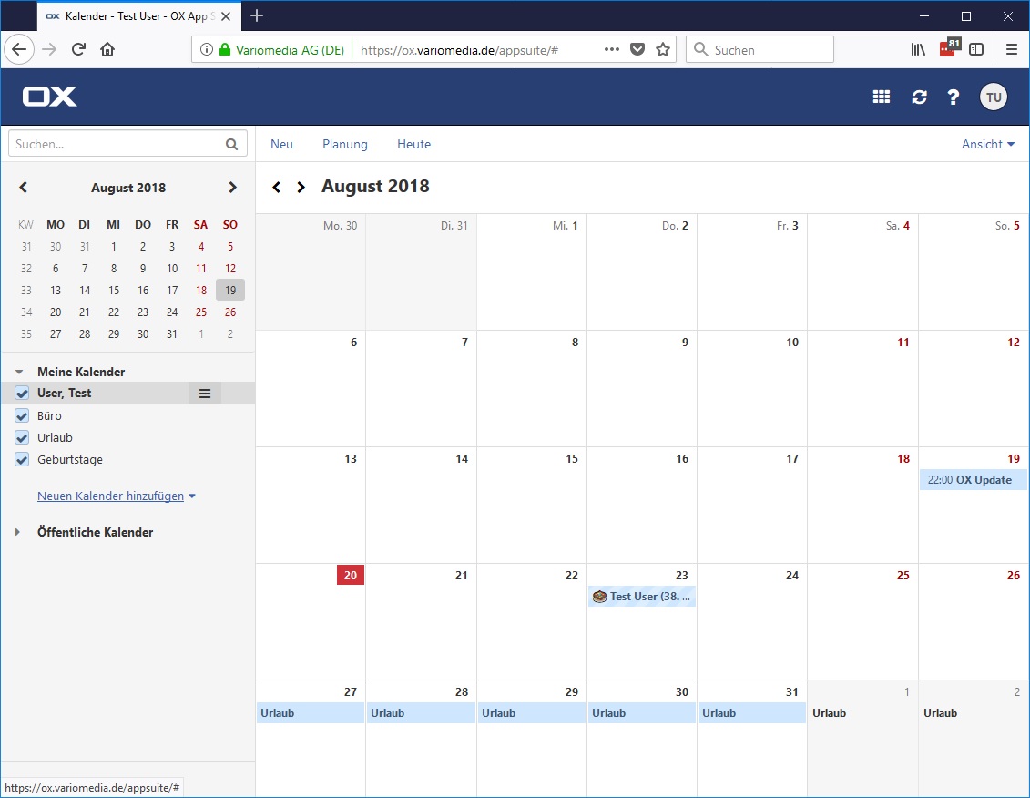Open the OX app launcher grid icon

pos(881,97)
